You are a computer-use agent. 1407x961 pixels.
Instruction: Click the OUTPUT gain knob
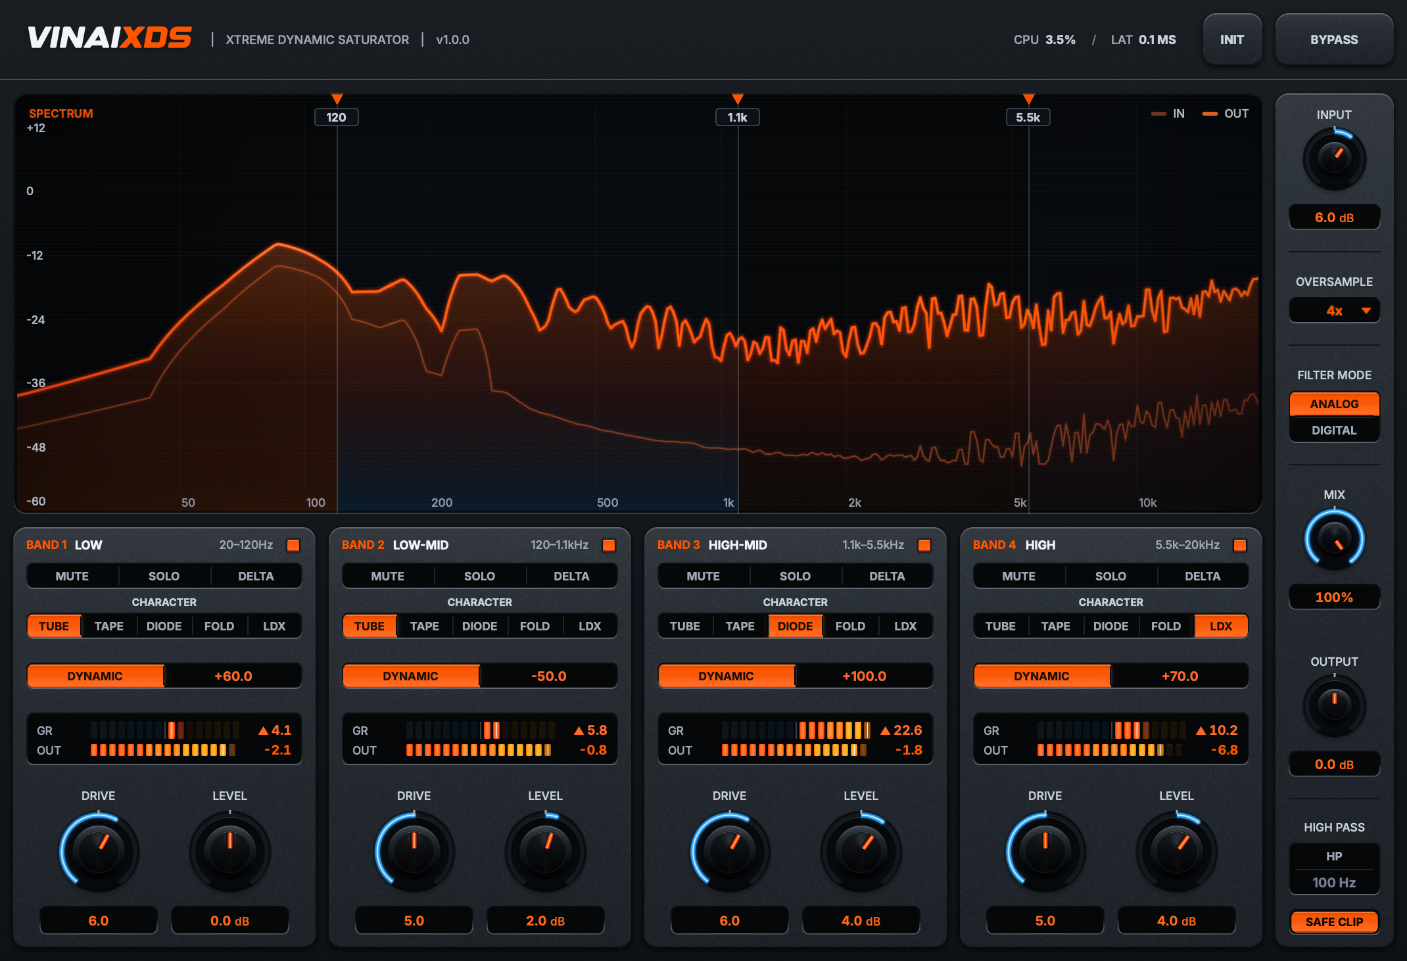pos(1334,706)
